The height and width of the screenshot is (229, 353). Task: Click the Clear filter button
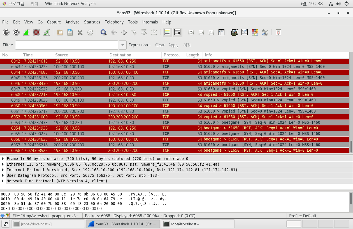(160, 45)
